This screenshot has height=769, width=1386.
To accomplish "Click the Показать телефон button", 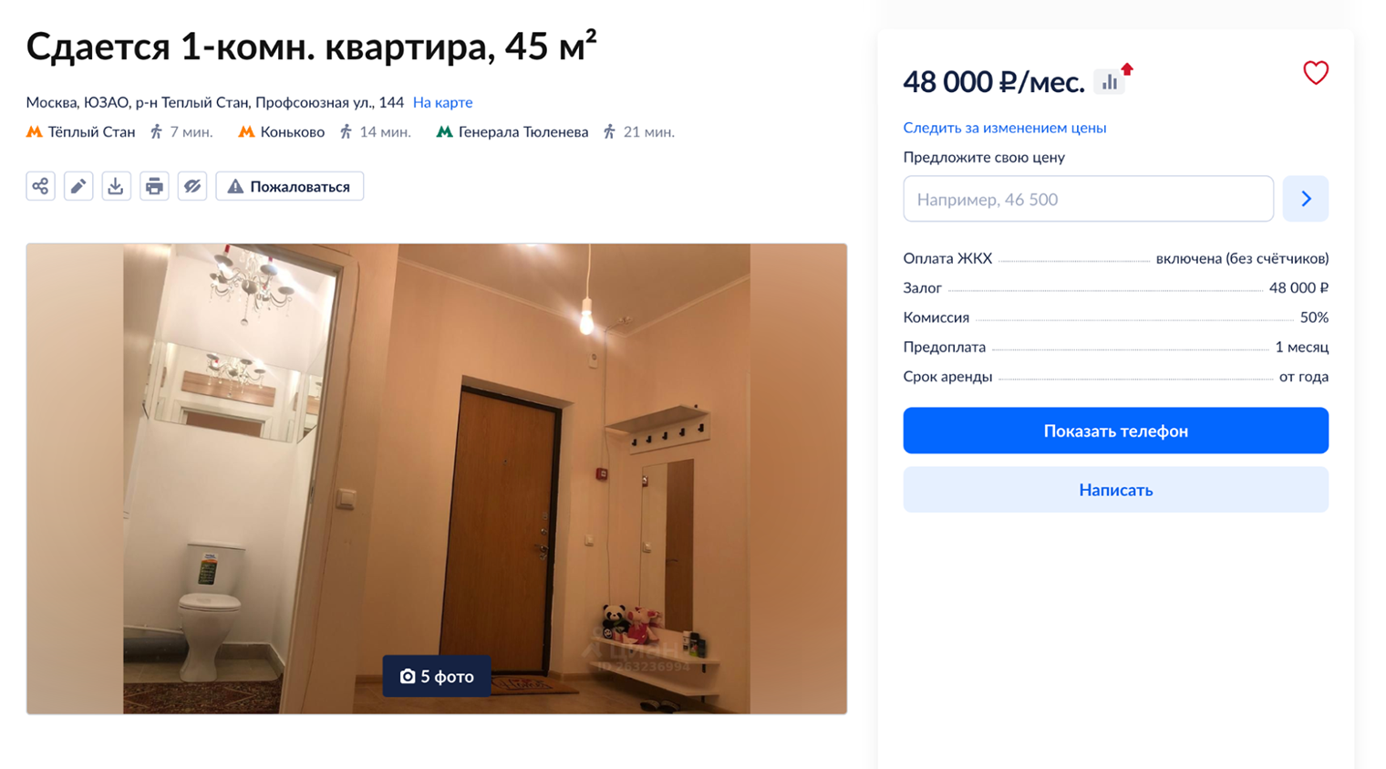I will point(1115,431).
